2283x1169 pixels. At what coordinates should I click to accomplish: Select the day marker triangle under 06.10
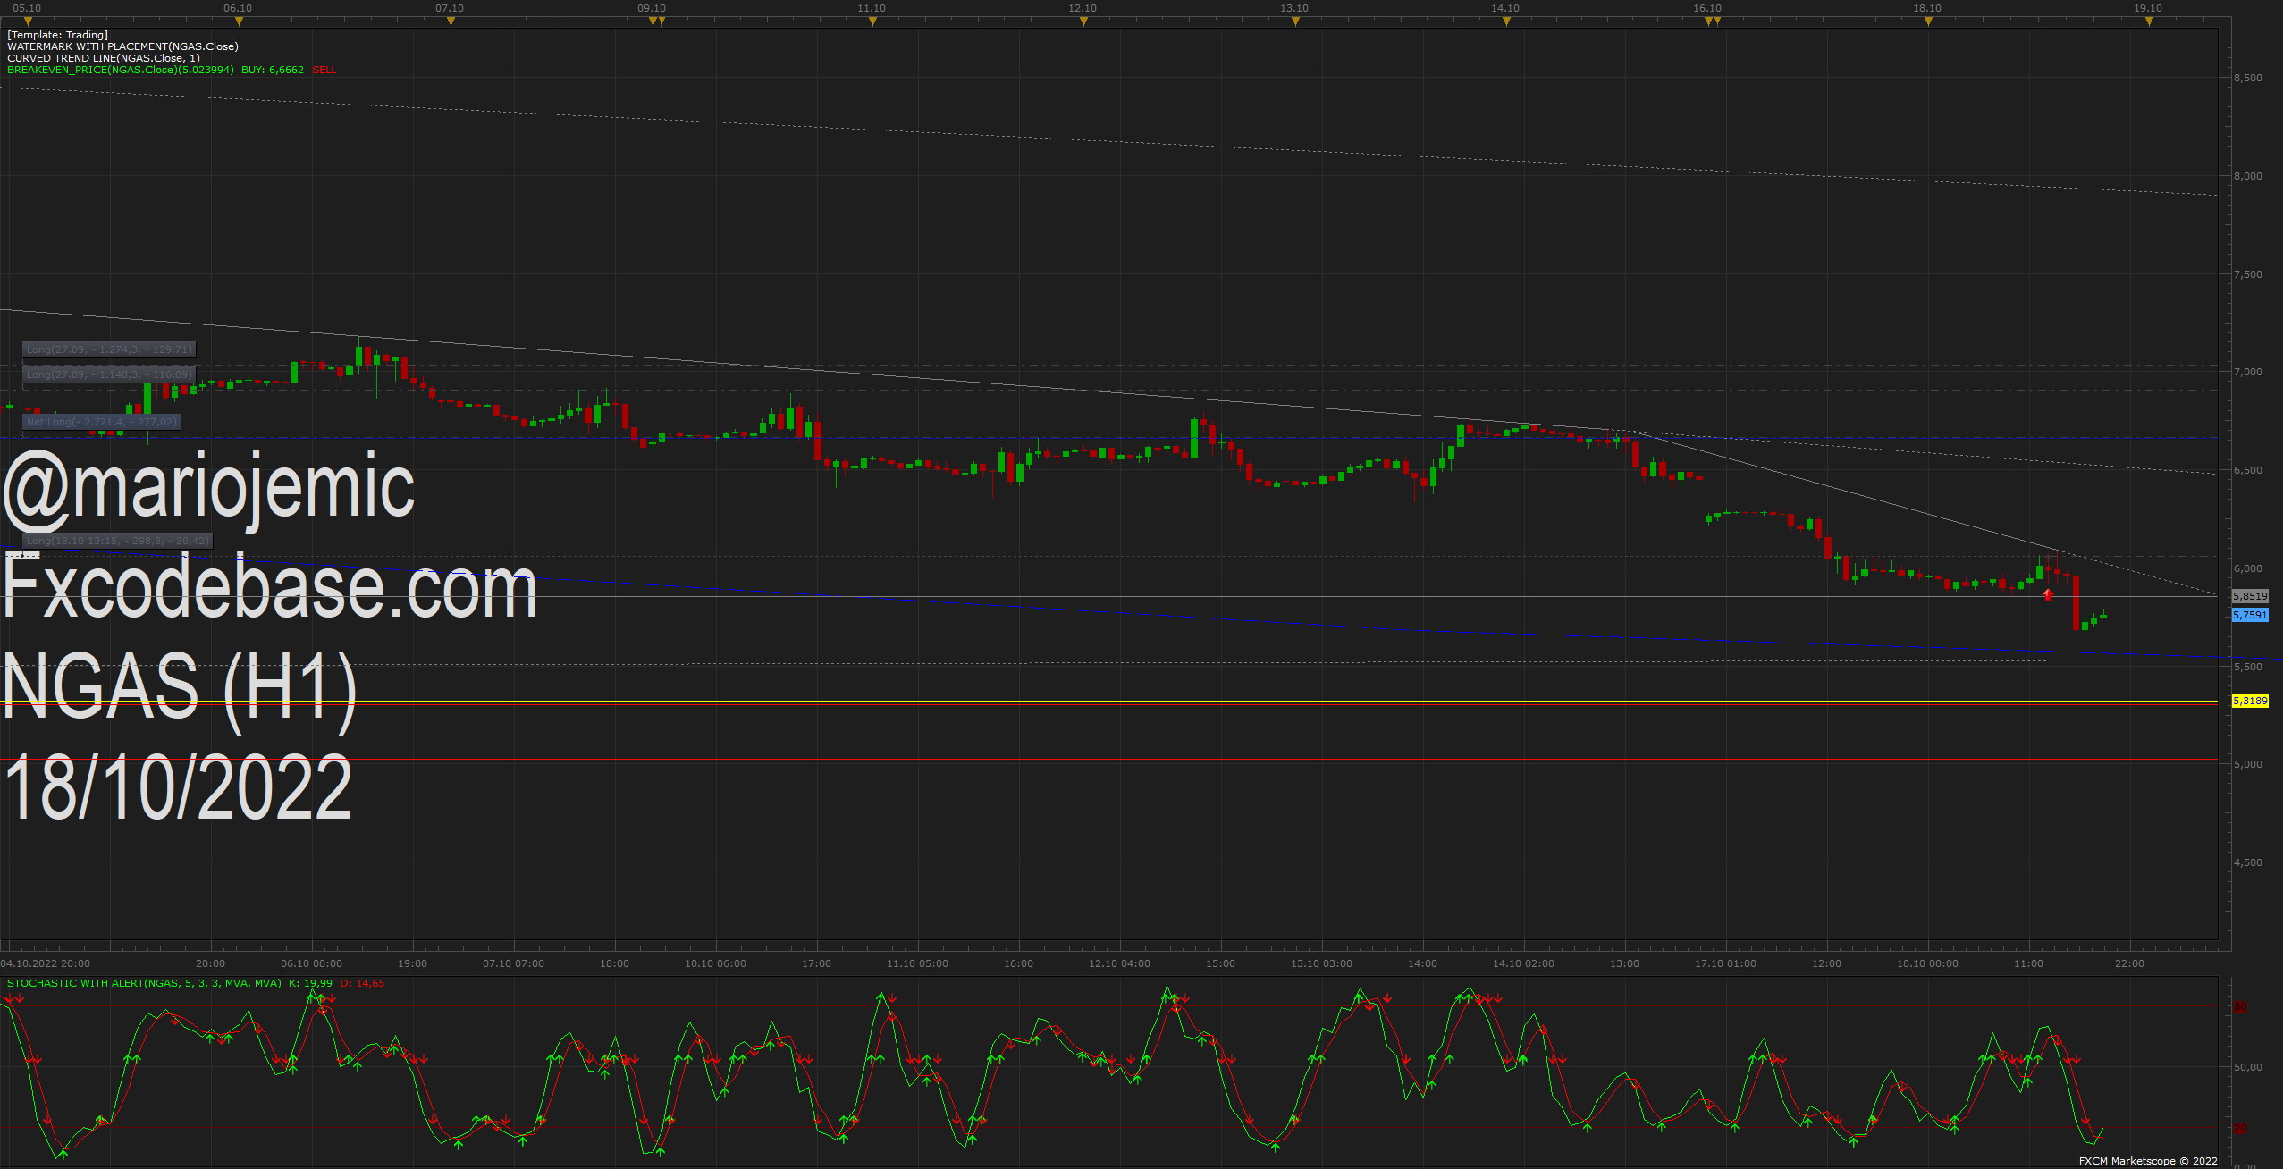coord(239,21)
